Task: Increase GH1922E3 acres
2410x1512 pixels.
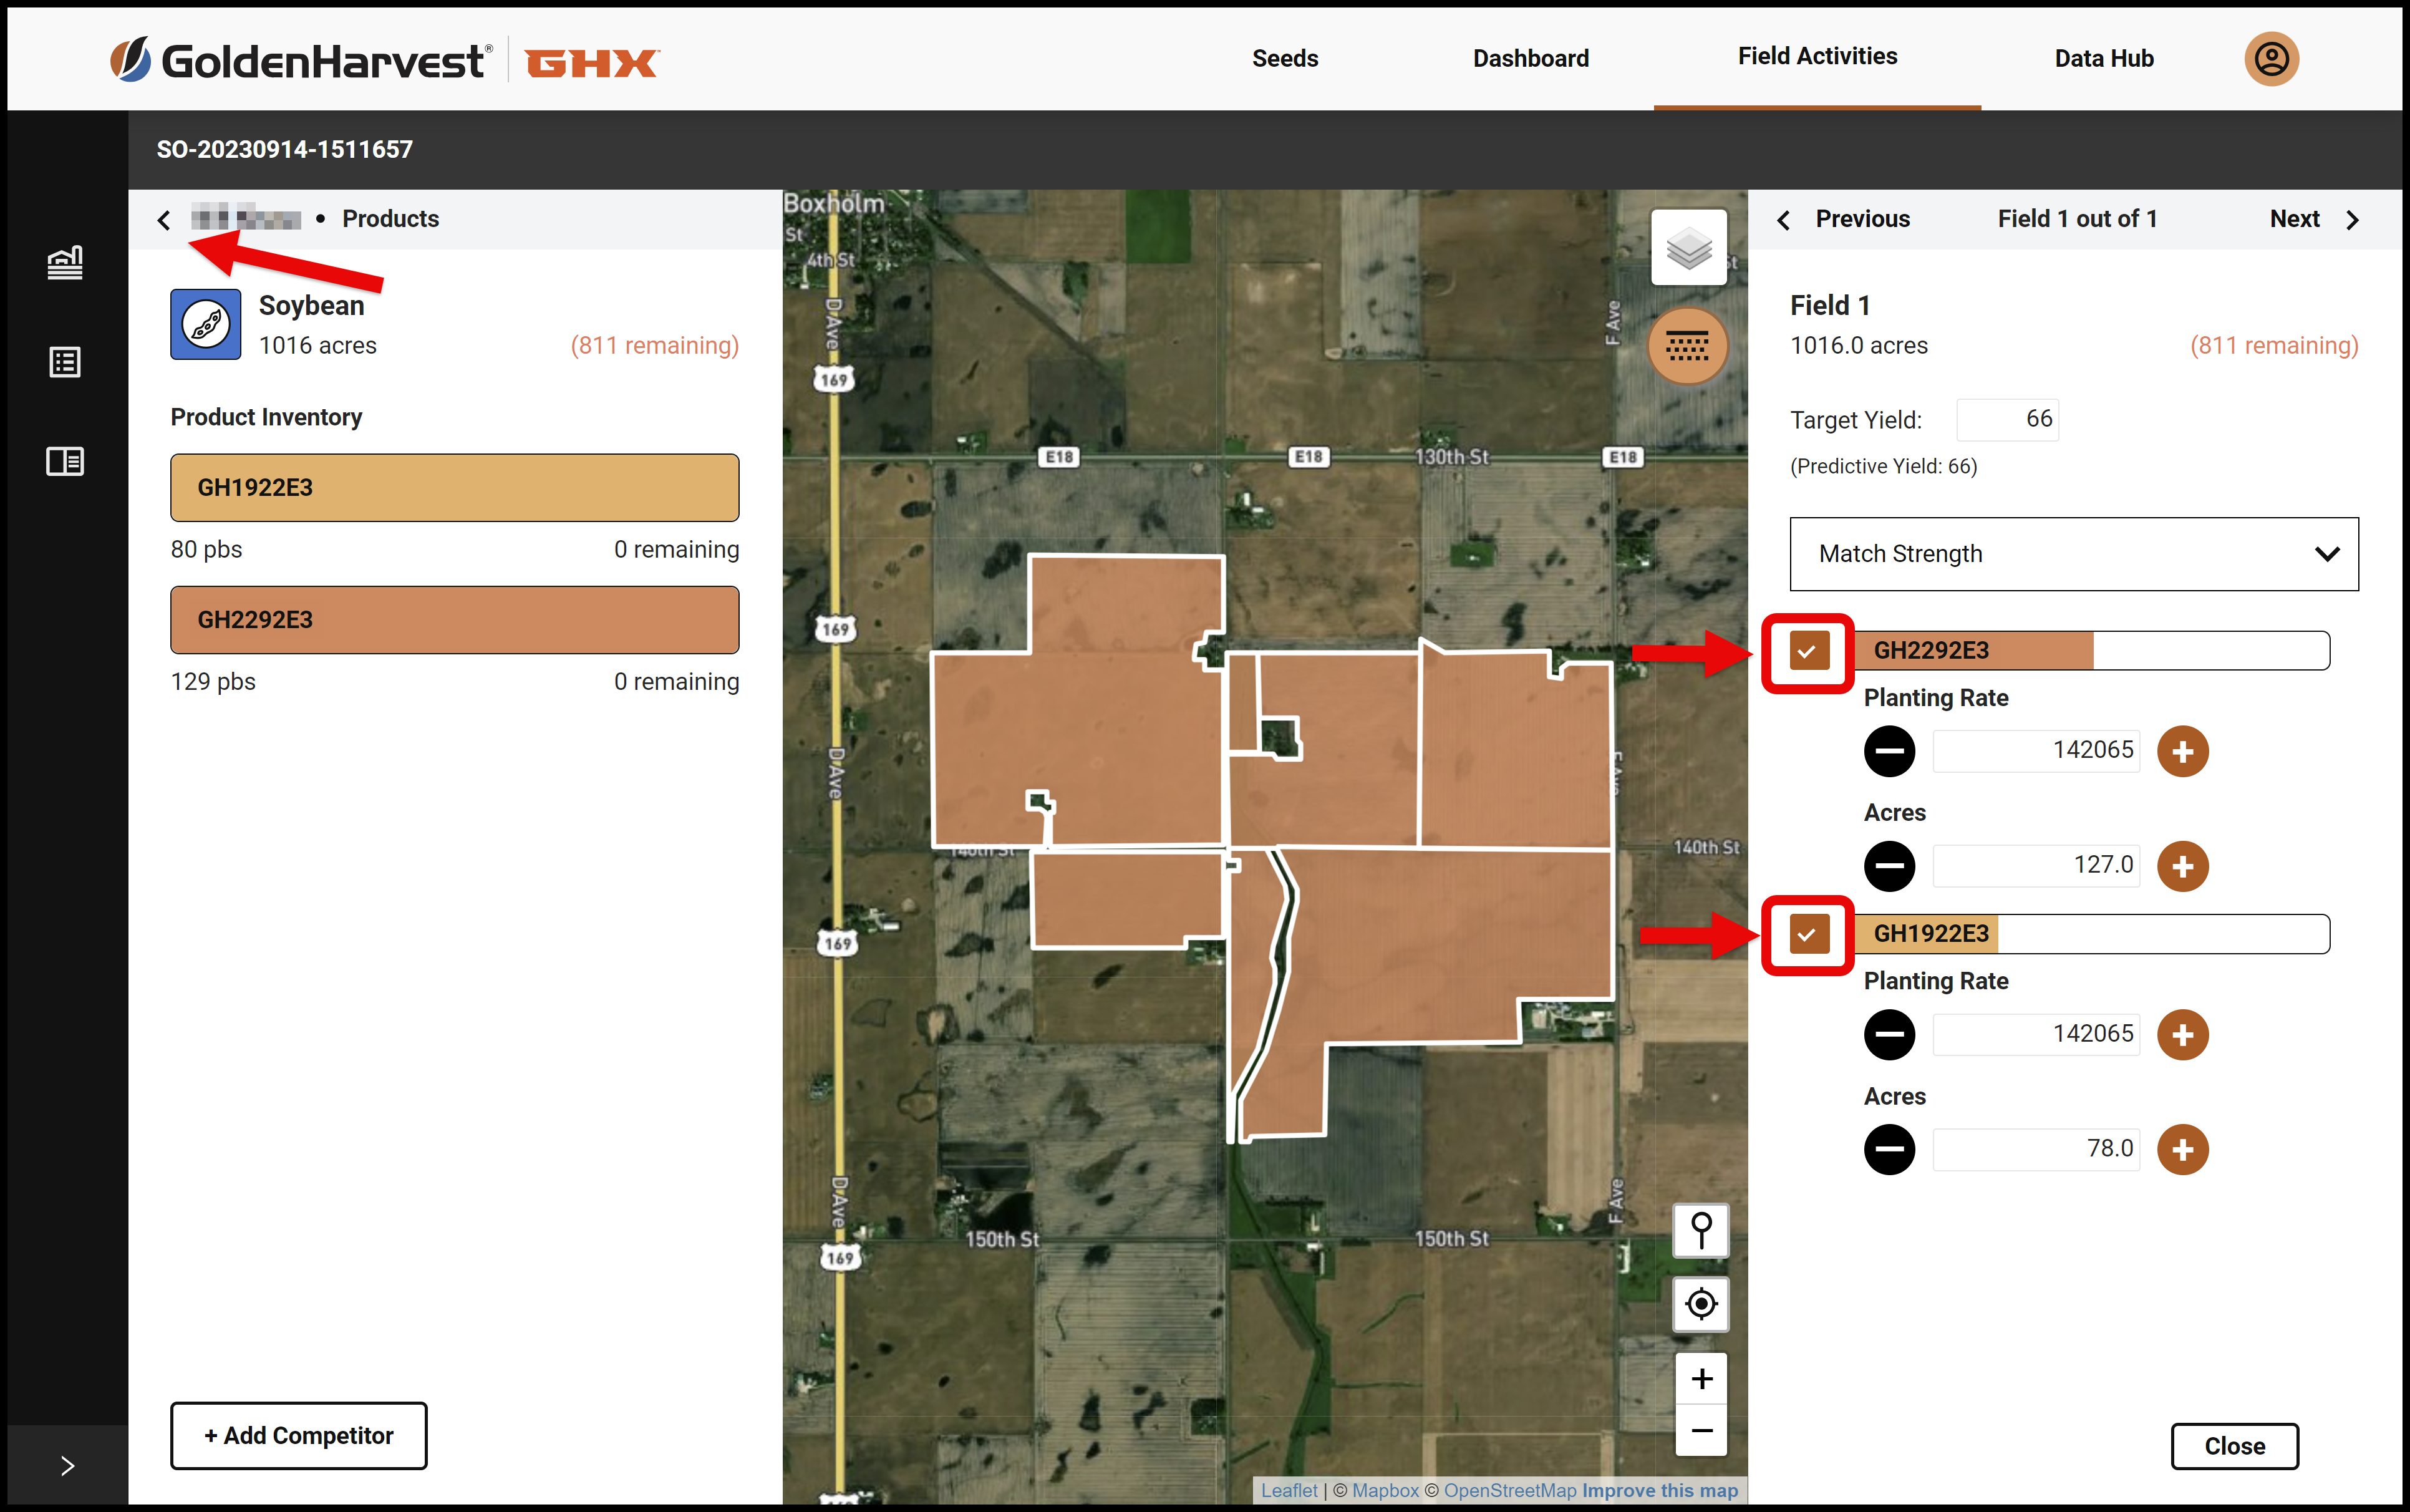Action: point(2182,1149)
